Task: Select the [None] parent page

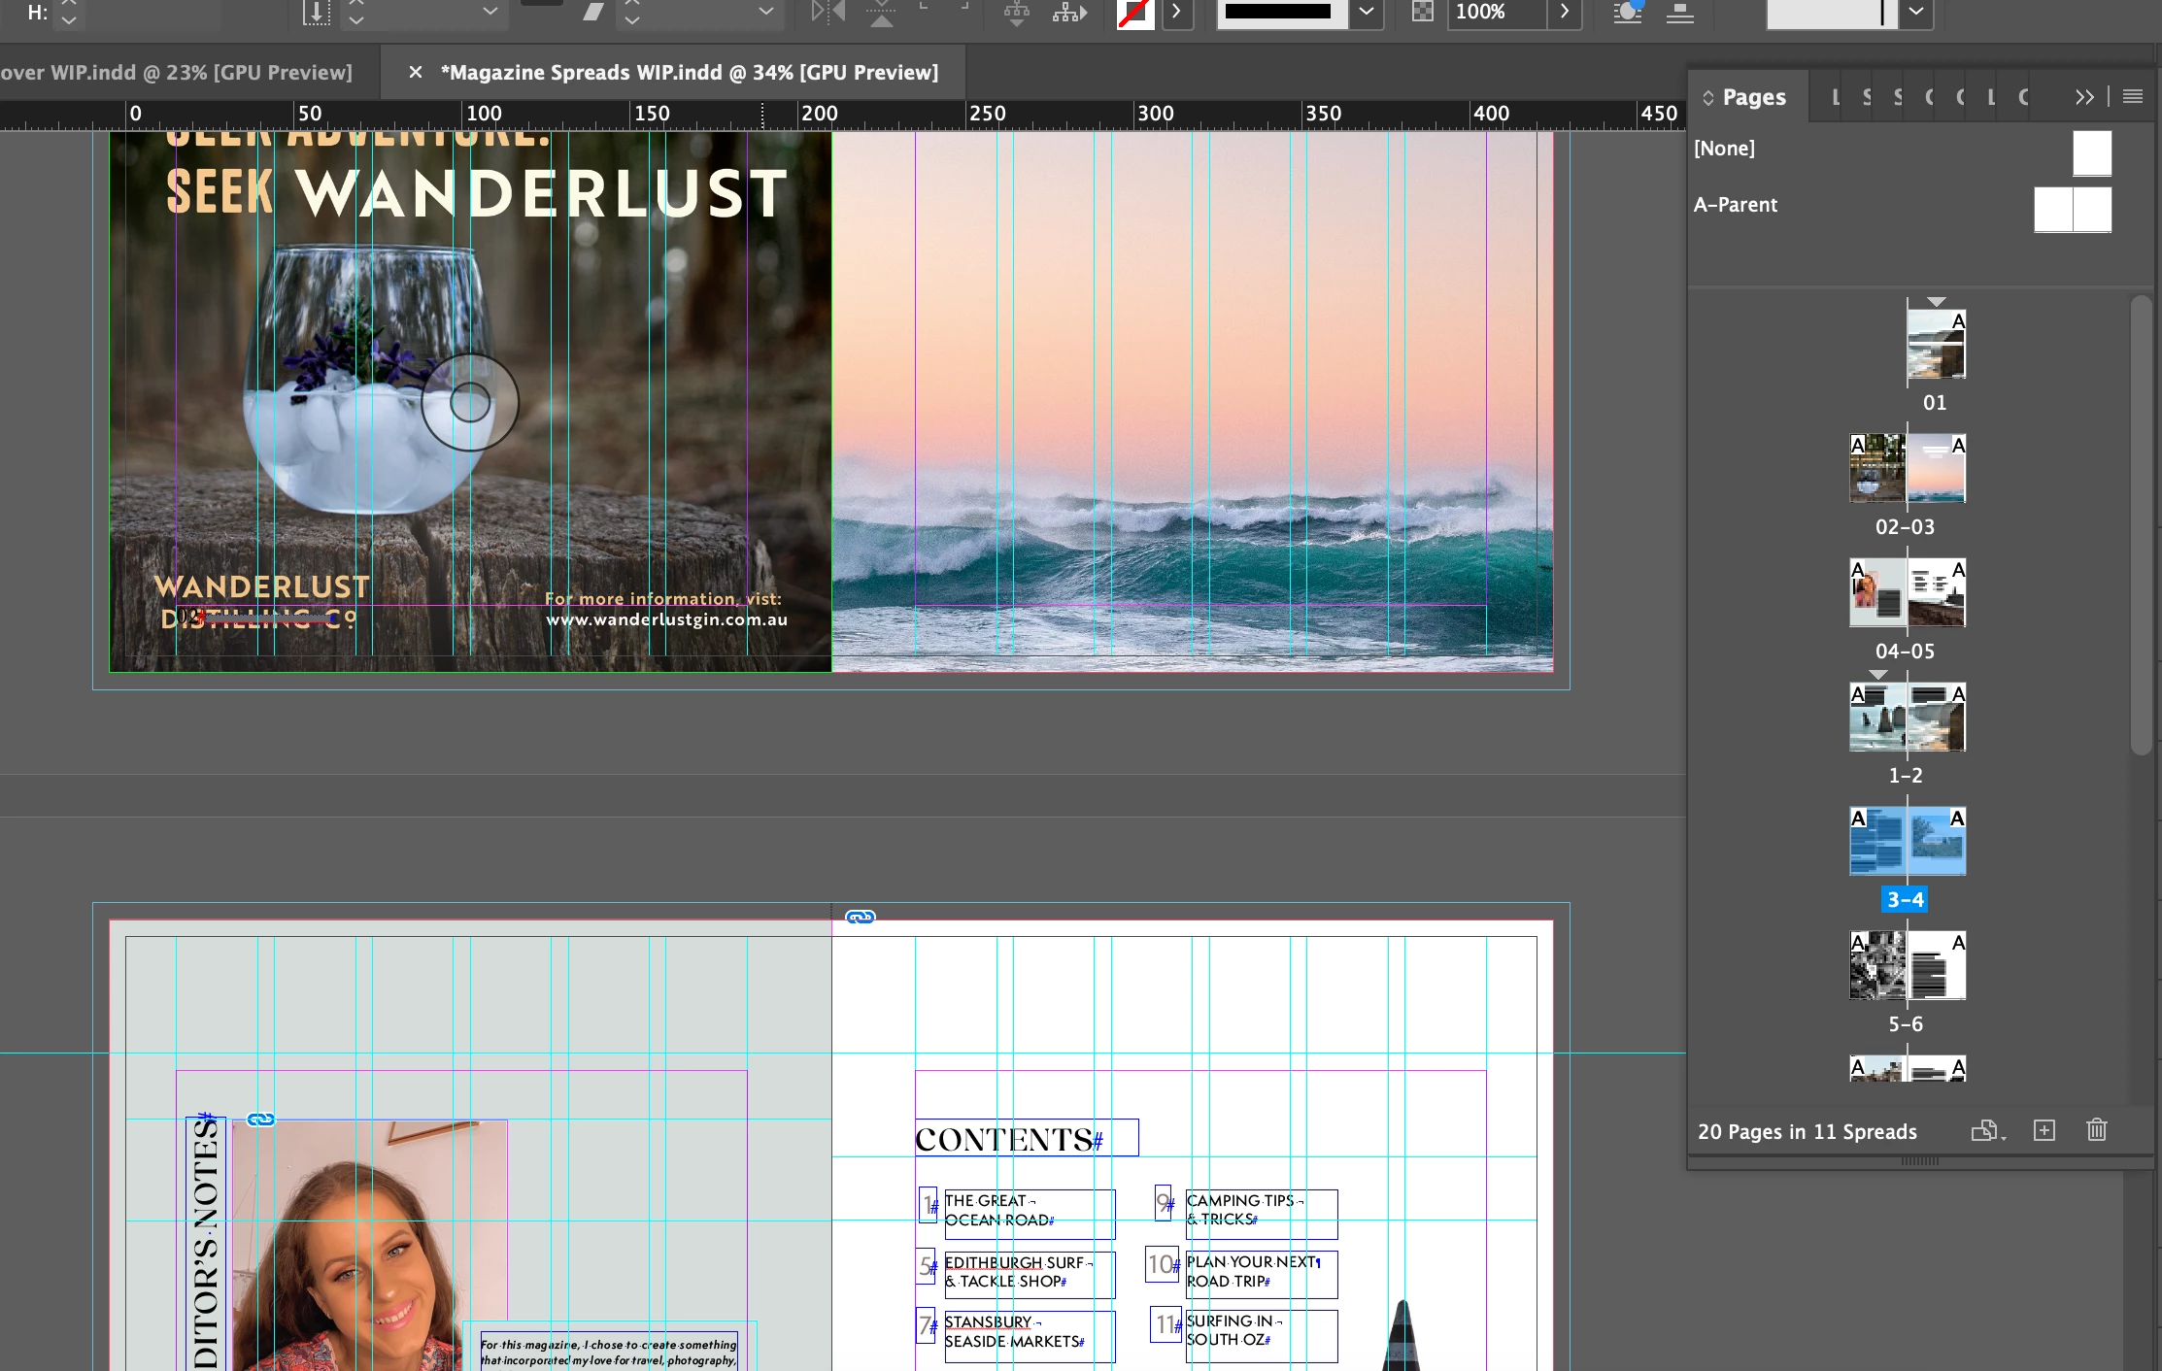Action: click(1724, 149)
